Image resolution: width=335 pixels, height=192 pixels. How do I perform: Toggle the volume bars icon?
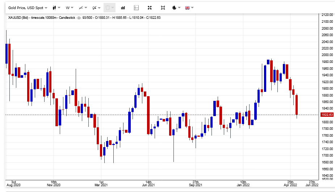click(123, 8)
